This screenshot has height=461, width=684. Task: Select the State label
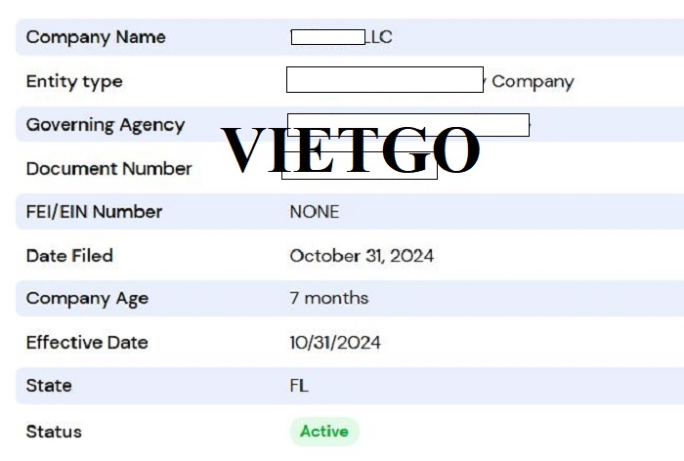point(49,386)
